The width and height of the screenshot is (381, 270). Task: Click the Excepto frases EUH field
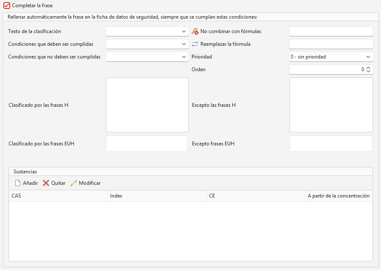[331, 144]
